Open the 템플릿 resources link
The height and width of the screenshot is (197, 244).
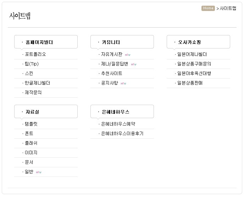tap(31, 124)
